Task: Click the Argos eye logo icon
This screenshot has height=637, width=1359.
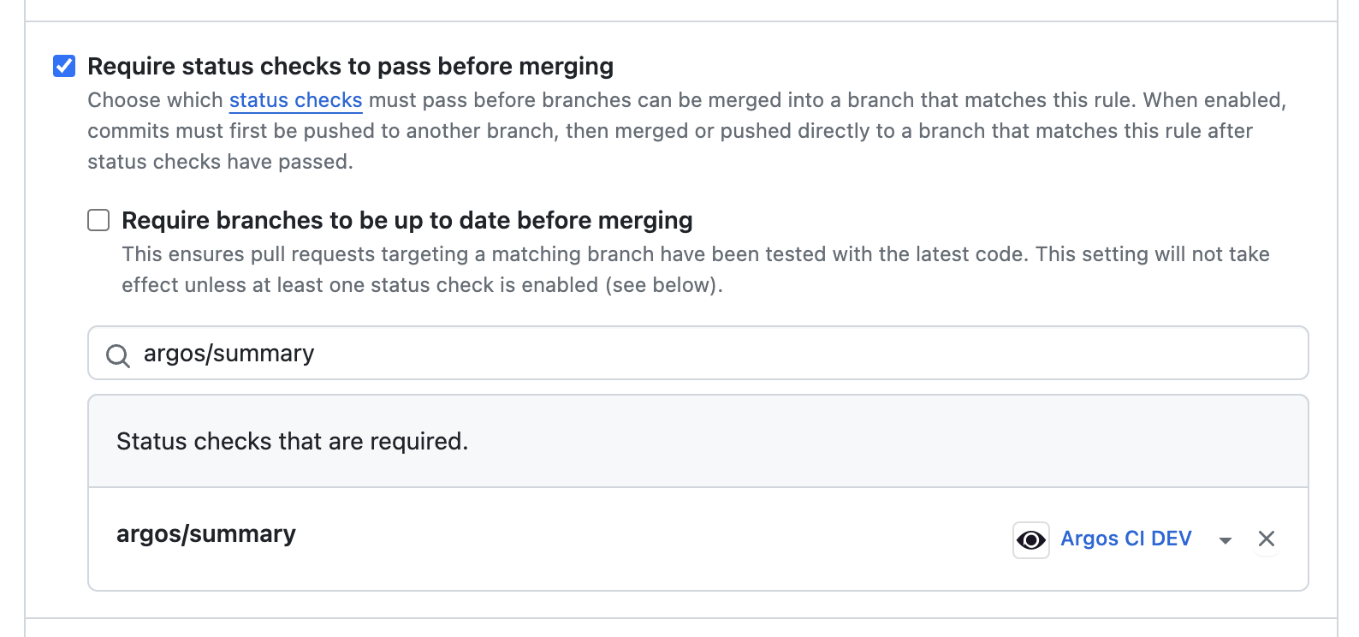Action: 1030,539
